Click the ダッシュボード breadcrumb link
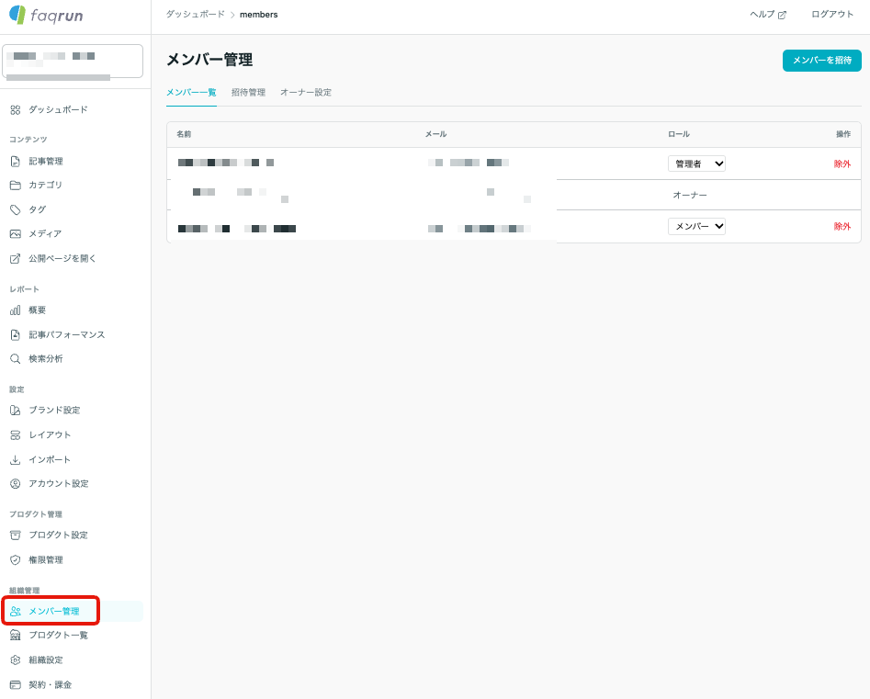 pyautogui.click(x=196, y=15)
